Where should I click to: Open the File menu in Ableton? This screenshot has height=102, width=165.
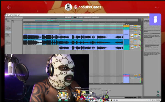tap(5, 15)
